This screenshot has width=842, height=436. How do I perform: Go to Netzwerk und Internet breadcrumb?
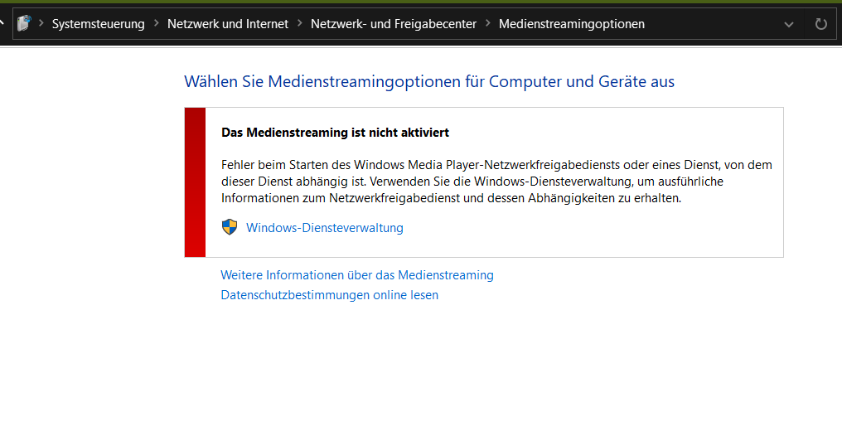click(x=228, y=24)
